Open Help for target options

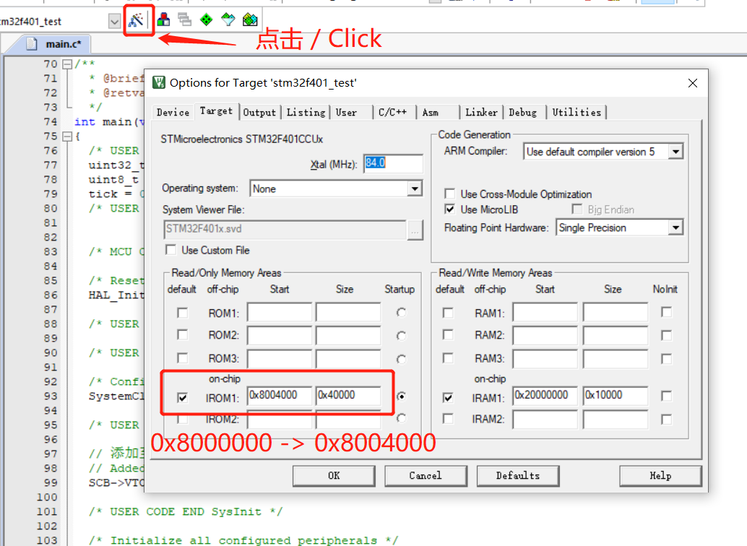click(660, 475)
